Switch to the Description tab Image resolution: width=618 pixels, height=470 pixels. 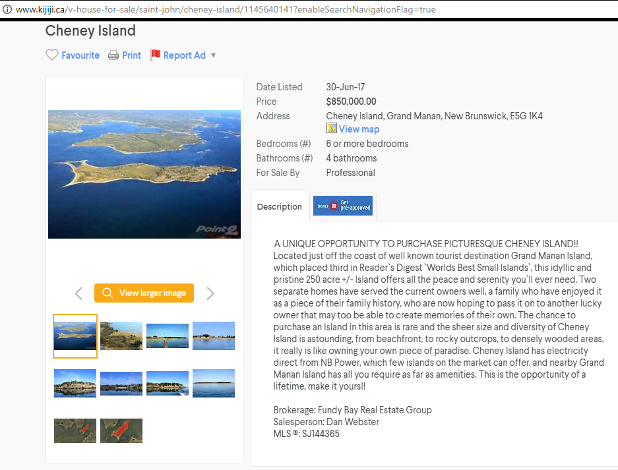pyautogui.click(x=278, y=206)
